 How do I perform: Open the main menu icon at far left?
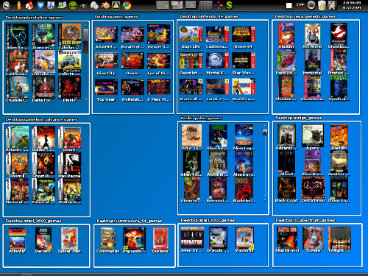[6, 5]
